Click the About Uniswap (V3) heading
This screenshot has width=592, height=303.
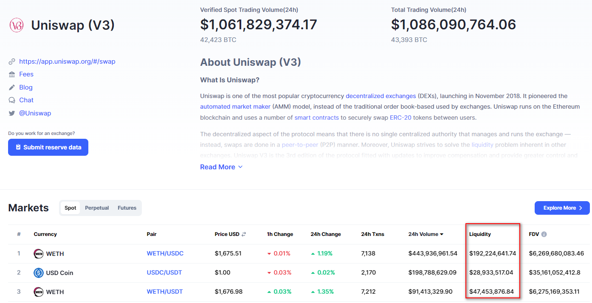(x=251, y=62)
